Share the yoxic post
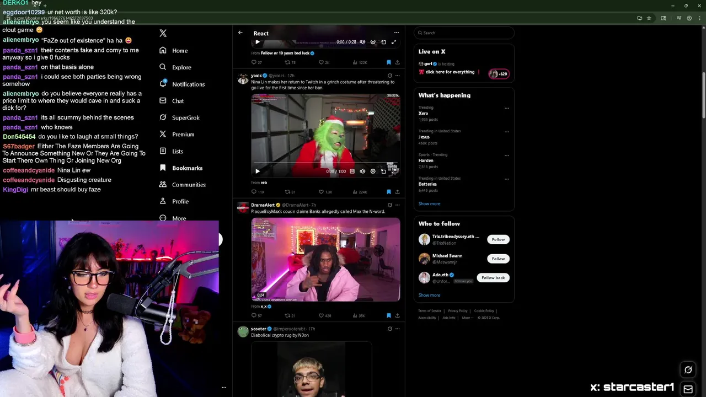This screenshot has height=397, width=706. 397,192
